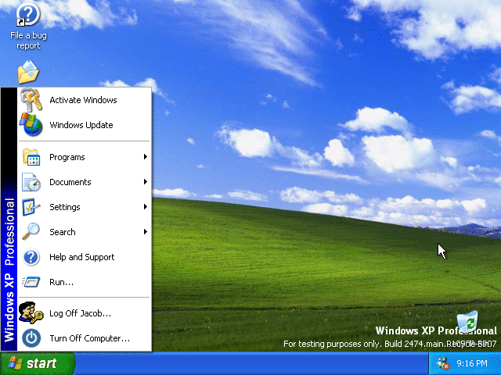
Task: Open the Documents menu entry
Action: click(85, 182)
